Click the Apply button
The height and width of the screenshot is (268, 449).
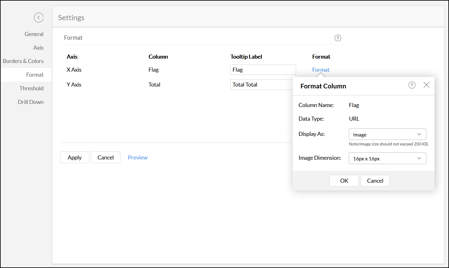74,157
